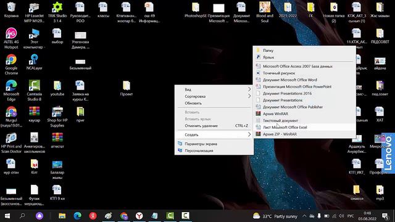Open clock and date 03.08.2022
The height and width of the screenshot is (222, 395).
[367, 216]
